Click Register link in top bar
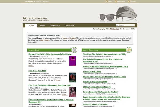This screenshot has width=160, height=107. (x=45, y=1)
